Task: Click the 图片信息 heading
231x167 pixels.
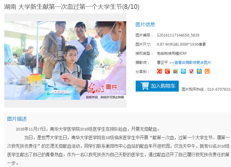Action: pyautogui.click(x=145, y=24)
